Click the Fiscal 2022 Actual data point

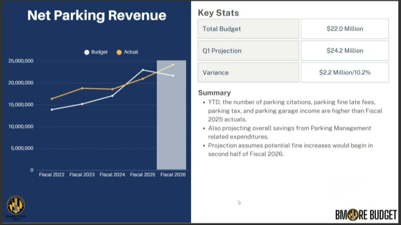point(52,99)
